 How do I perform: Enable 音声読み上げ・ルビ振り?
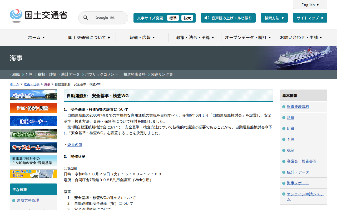coord(228,18)
